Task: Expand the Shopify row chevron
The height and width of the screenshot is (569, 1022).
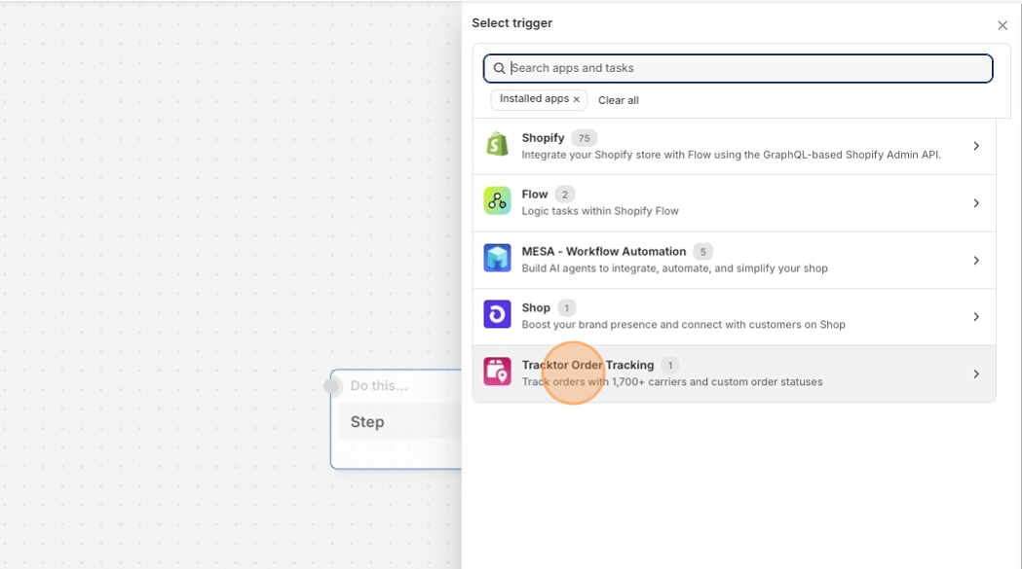Action: pos(976,146)
